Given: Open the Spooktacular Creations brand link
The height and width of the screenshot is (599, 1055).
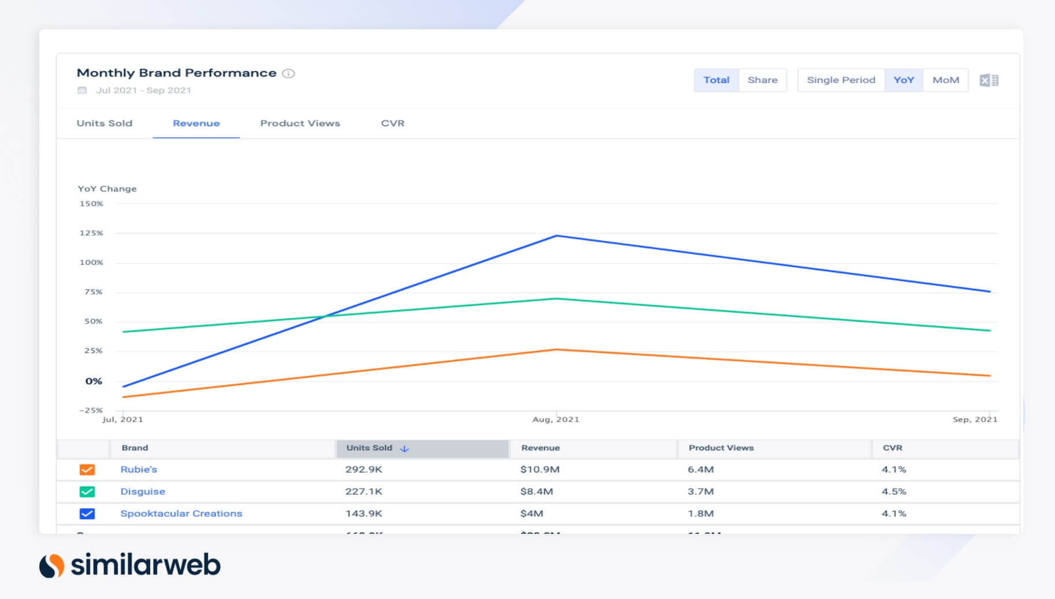Looking at the screenshot, I should [x=181, y=514].
